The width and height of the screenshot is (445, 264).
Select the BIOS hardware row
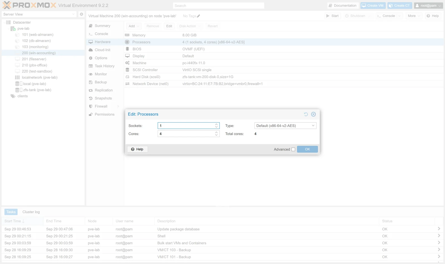(x=284, y=49)
